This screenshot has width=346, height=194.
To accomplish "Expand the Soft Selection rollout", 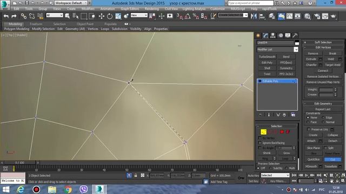I will point(323,42).
